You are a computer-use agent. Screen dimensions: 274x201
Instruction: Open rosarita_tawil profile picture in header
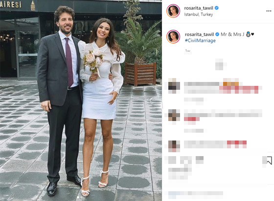point(173,11)
